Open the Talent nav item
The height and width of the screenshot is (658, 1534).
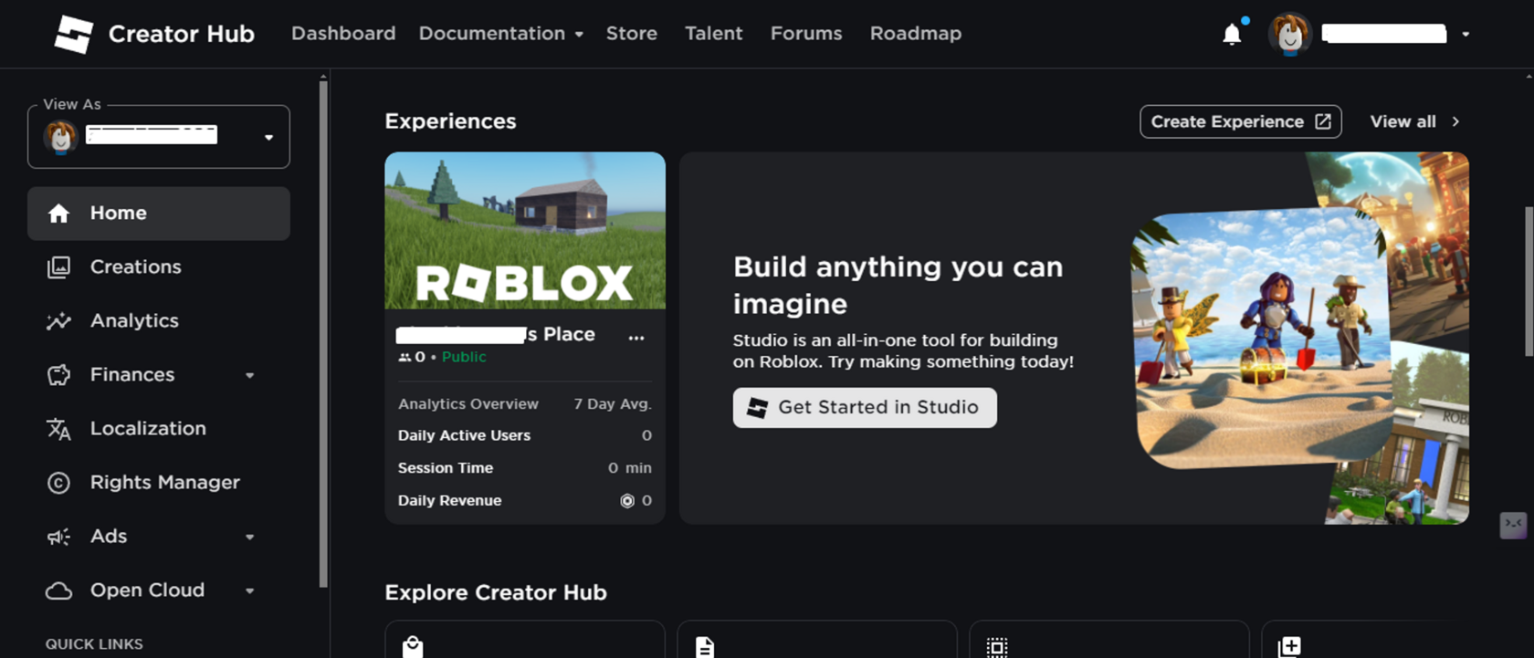(714, 34)
